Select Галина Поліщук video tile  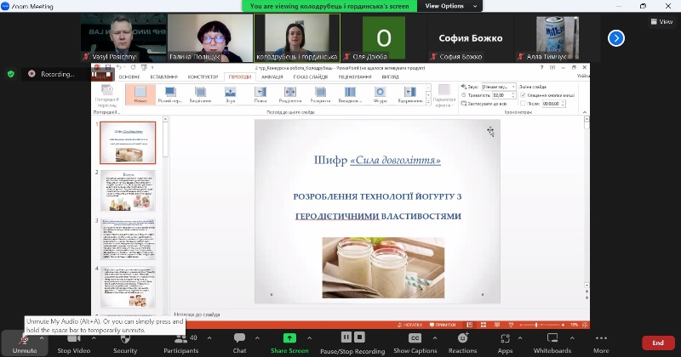(x=210, y=37)
